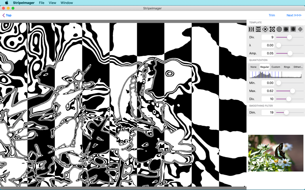Click Next to proceed
This screenshot has width=305, height=190.
(x=294, y=15)
